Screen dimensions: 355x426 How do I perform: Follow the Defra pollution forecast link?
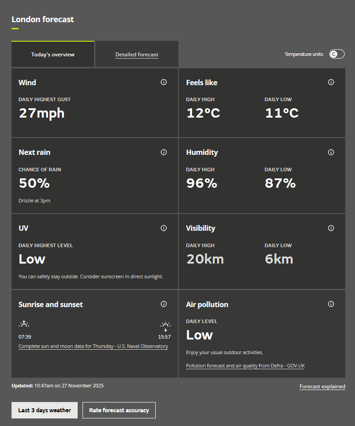click(245, 366)
